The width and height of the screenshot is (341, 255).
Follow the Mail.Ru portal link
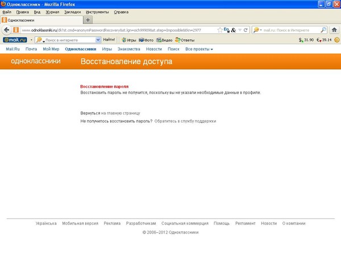(13, 49)
